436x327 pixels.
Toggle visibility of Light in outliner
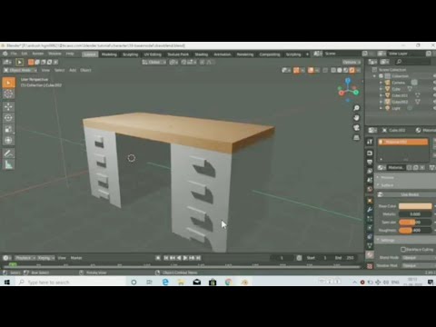click(x=434, y=108)
